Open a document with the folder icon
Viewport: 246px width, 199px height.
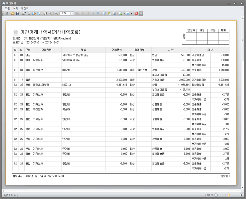click(13, 14)
